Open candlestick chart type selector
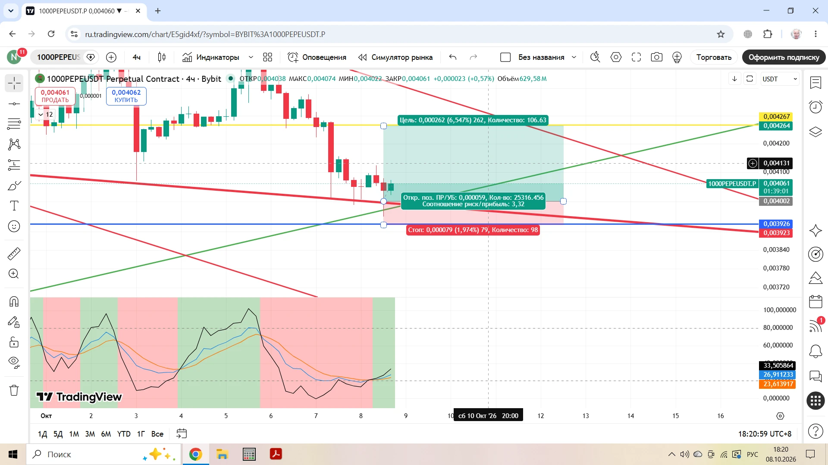The image size is (828, 465). [162, 57]
